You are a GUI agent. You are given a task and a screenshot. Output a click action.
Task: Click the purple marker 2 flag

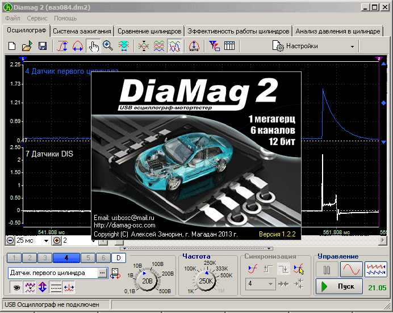coord(379,59)
